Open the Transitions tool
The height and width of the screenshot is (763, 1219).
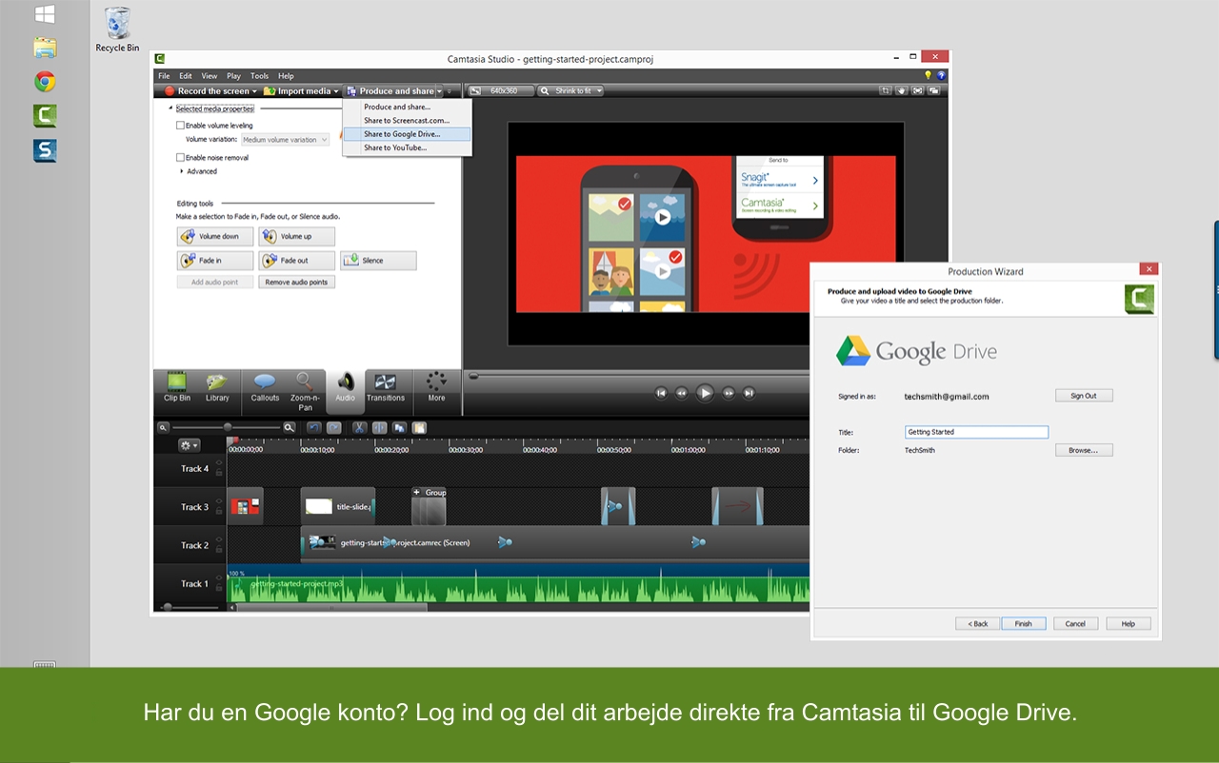[386, 386]
